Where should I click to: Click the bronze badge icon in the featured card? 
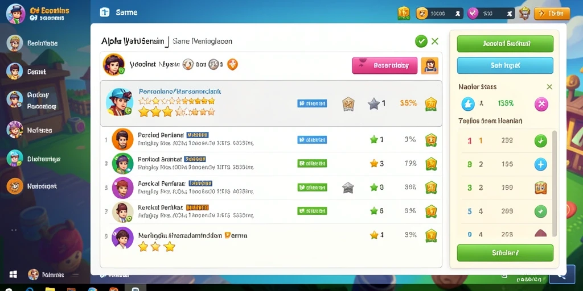[348, 104]
